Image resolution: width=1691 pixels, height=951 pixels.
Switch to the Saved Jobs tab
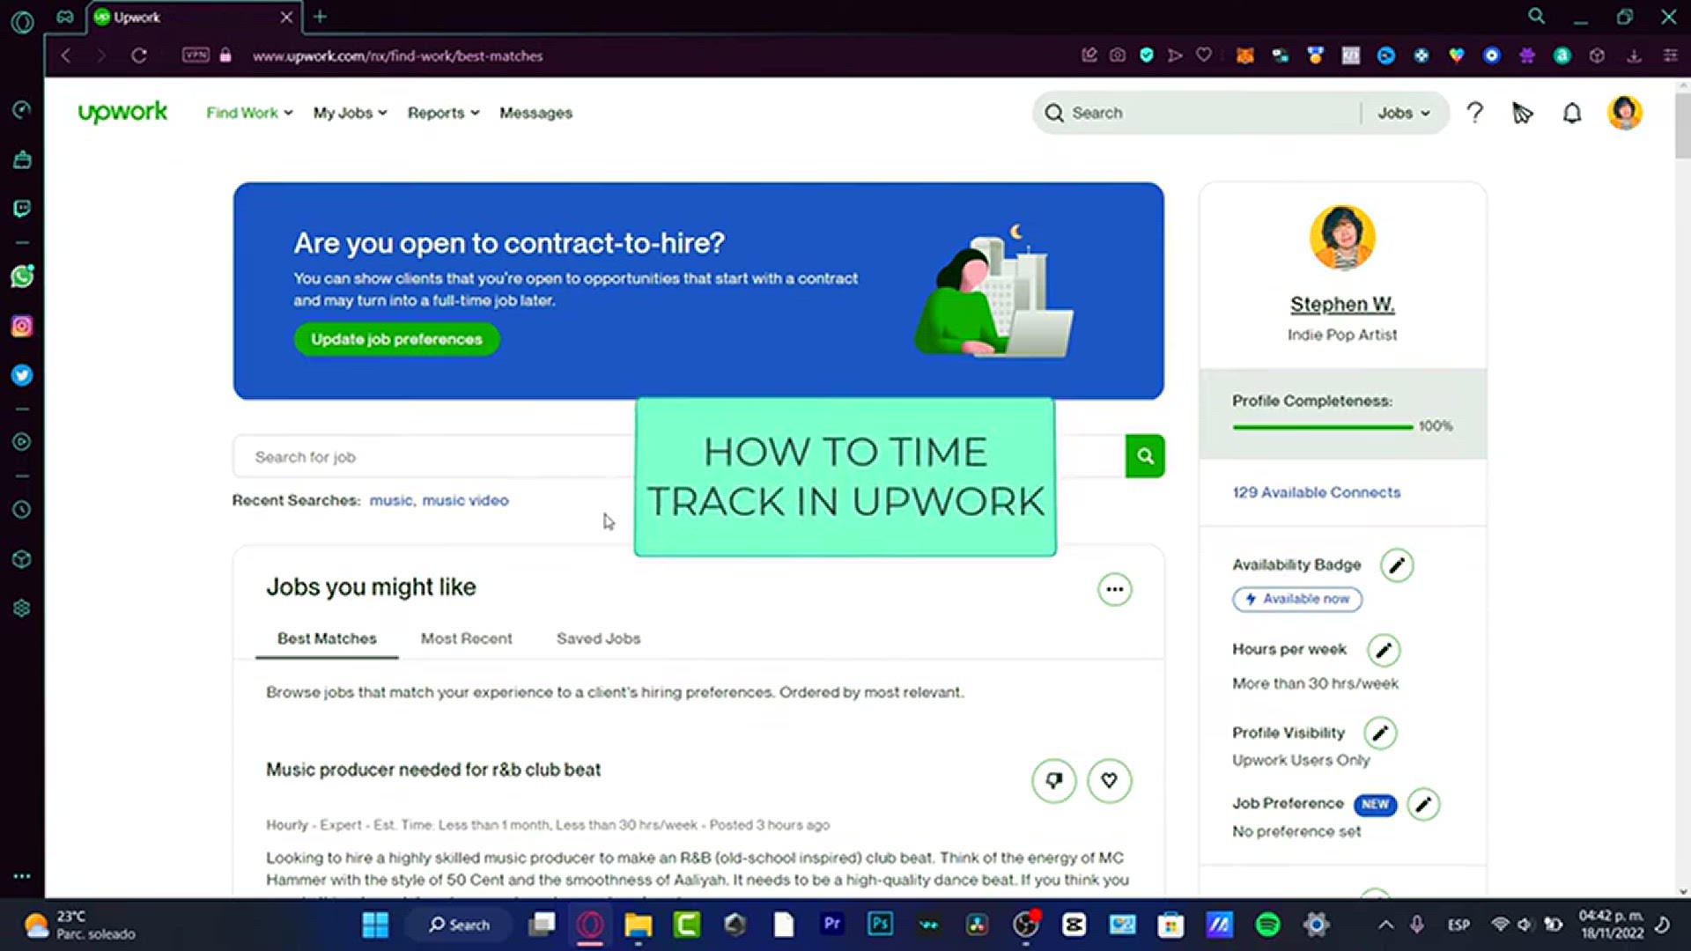(x=598, y=638)
